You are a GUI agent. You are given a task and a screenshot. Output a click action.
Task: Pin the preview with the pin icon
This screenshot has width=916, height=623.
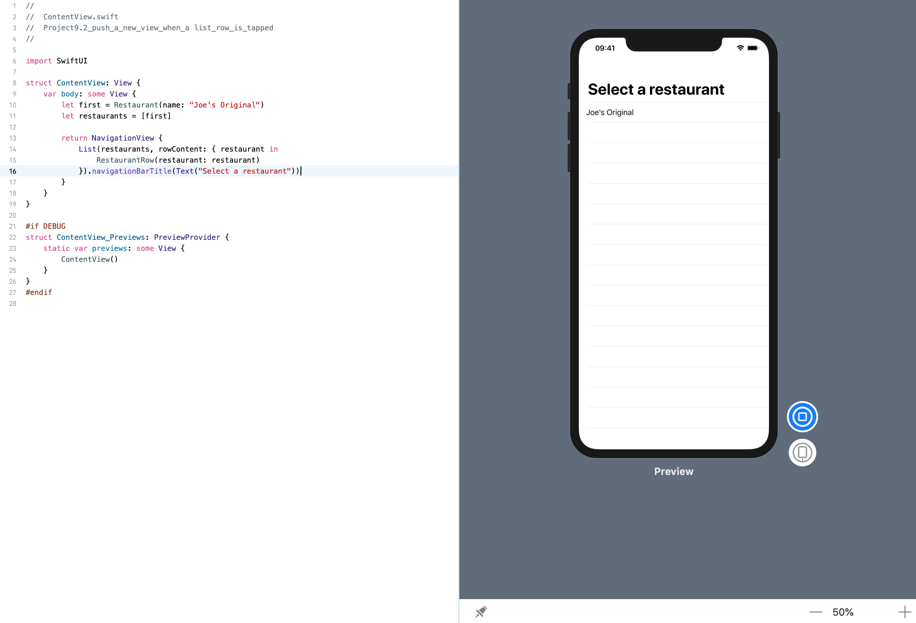coord(481,612)
